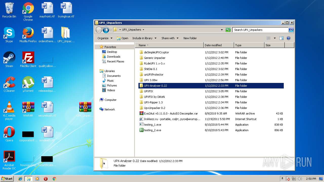
Task: Select Network in navigation pane
Action: (110, 109)
